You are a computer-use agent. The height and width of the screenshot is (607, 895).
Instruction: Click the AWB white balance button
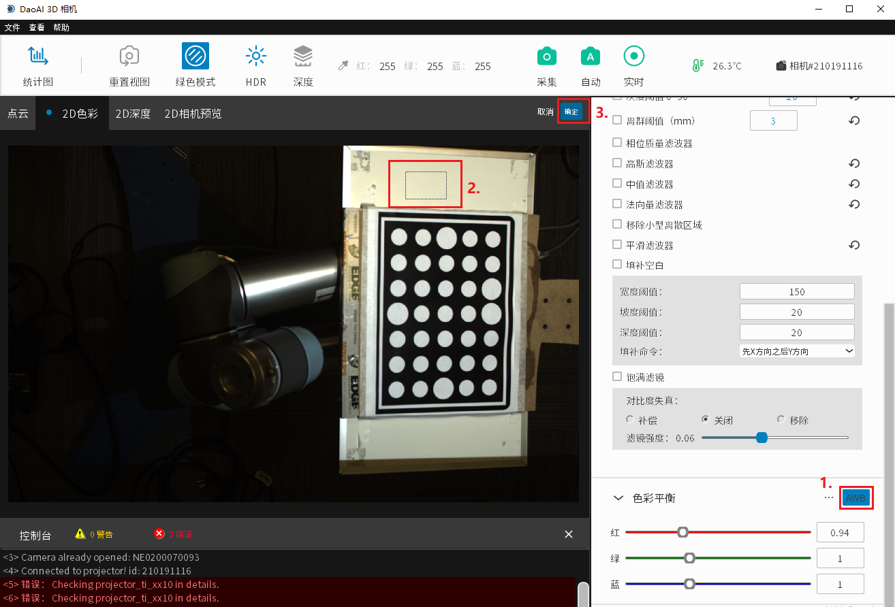[855, 498]
